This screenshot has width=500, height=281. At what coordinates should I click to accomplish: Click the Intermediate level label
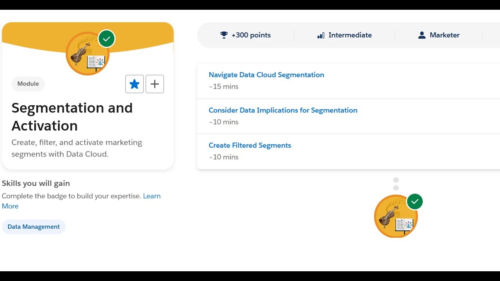click(x=350, y=35)
